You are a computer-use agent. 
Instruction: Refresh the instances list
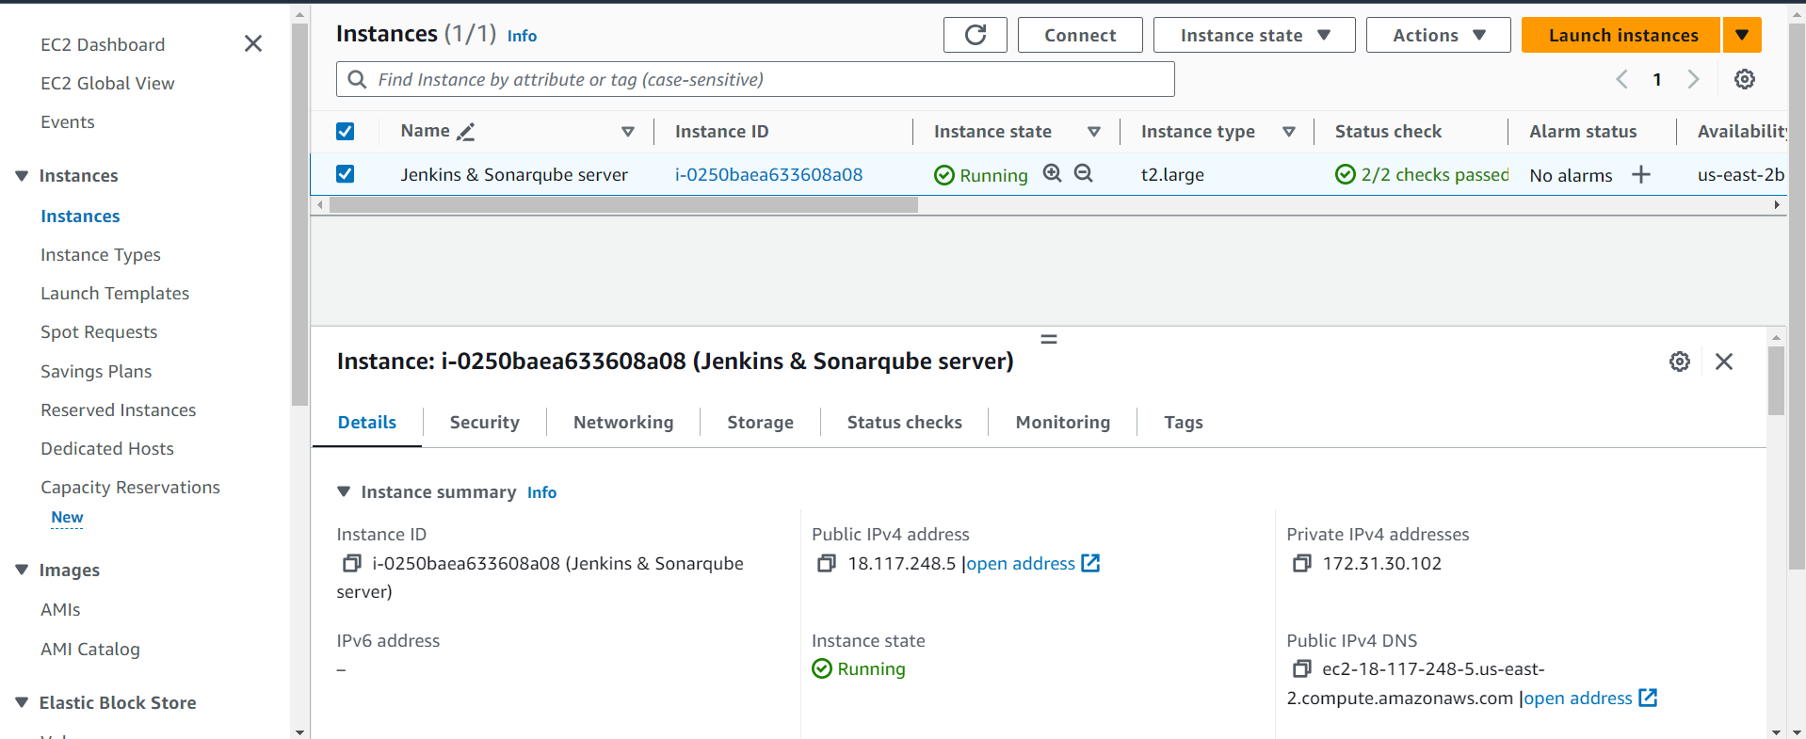[975, 35]
